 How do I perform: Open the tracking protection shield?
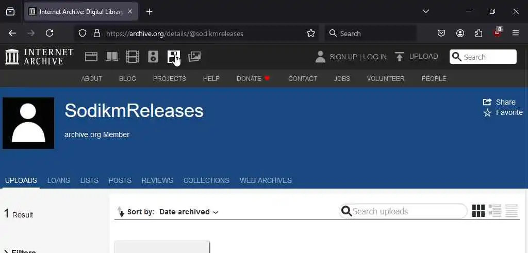[x=82, y=33]
